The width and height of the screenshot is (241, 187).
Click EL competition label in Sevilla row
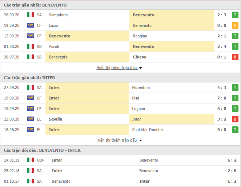[39, 119]
